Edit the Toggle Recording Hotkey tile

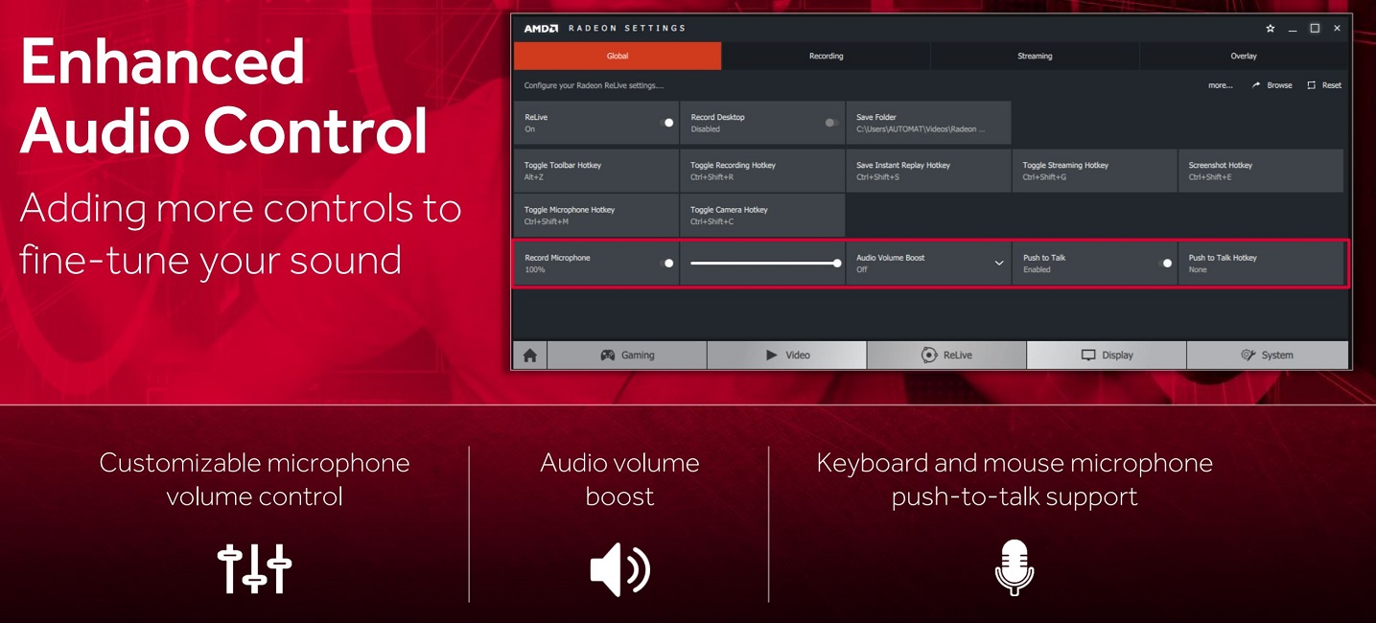click(x=762, y=171)
